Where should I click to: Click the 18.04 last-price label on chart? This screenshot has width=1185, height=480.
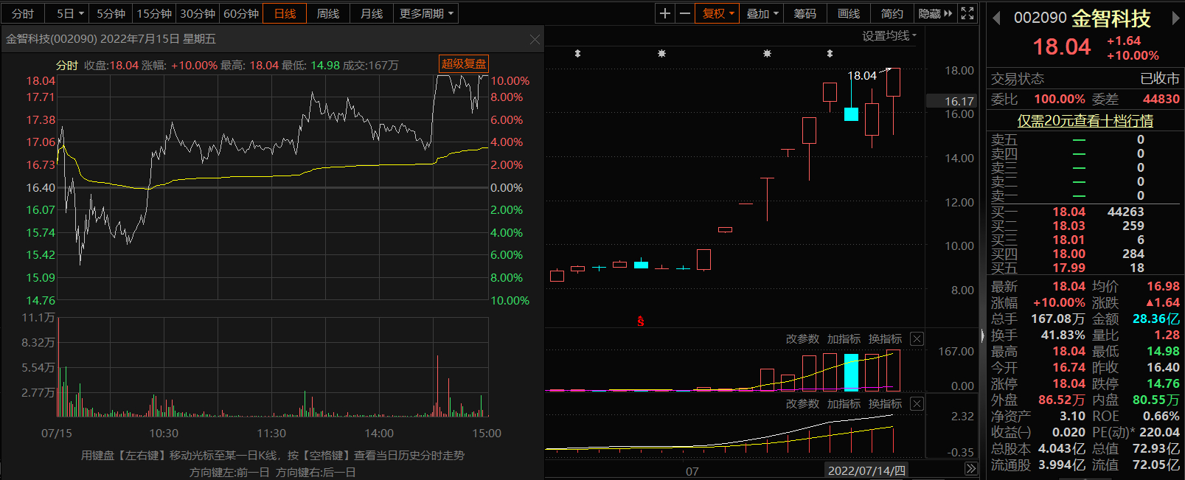pos(862,76)
